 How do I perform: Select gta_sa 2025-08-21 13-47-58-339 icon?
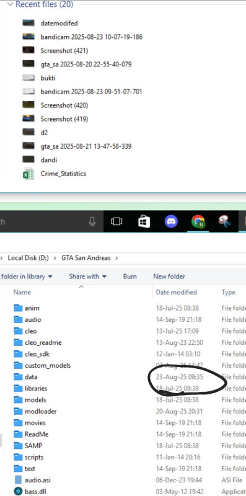tap(29, 146)
